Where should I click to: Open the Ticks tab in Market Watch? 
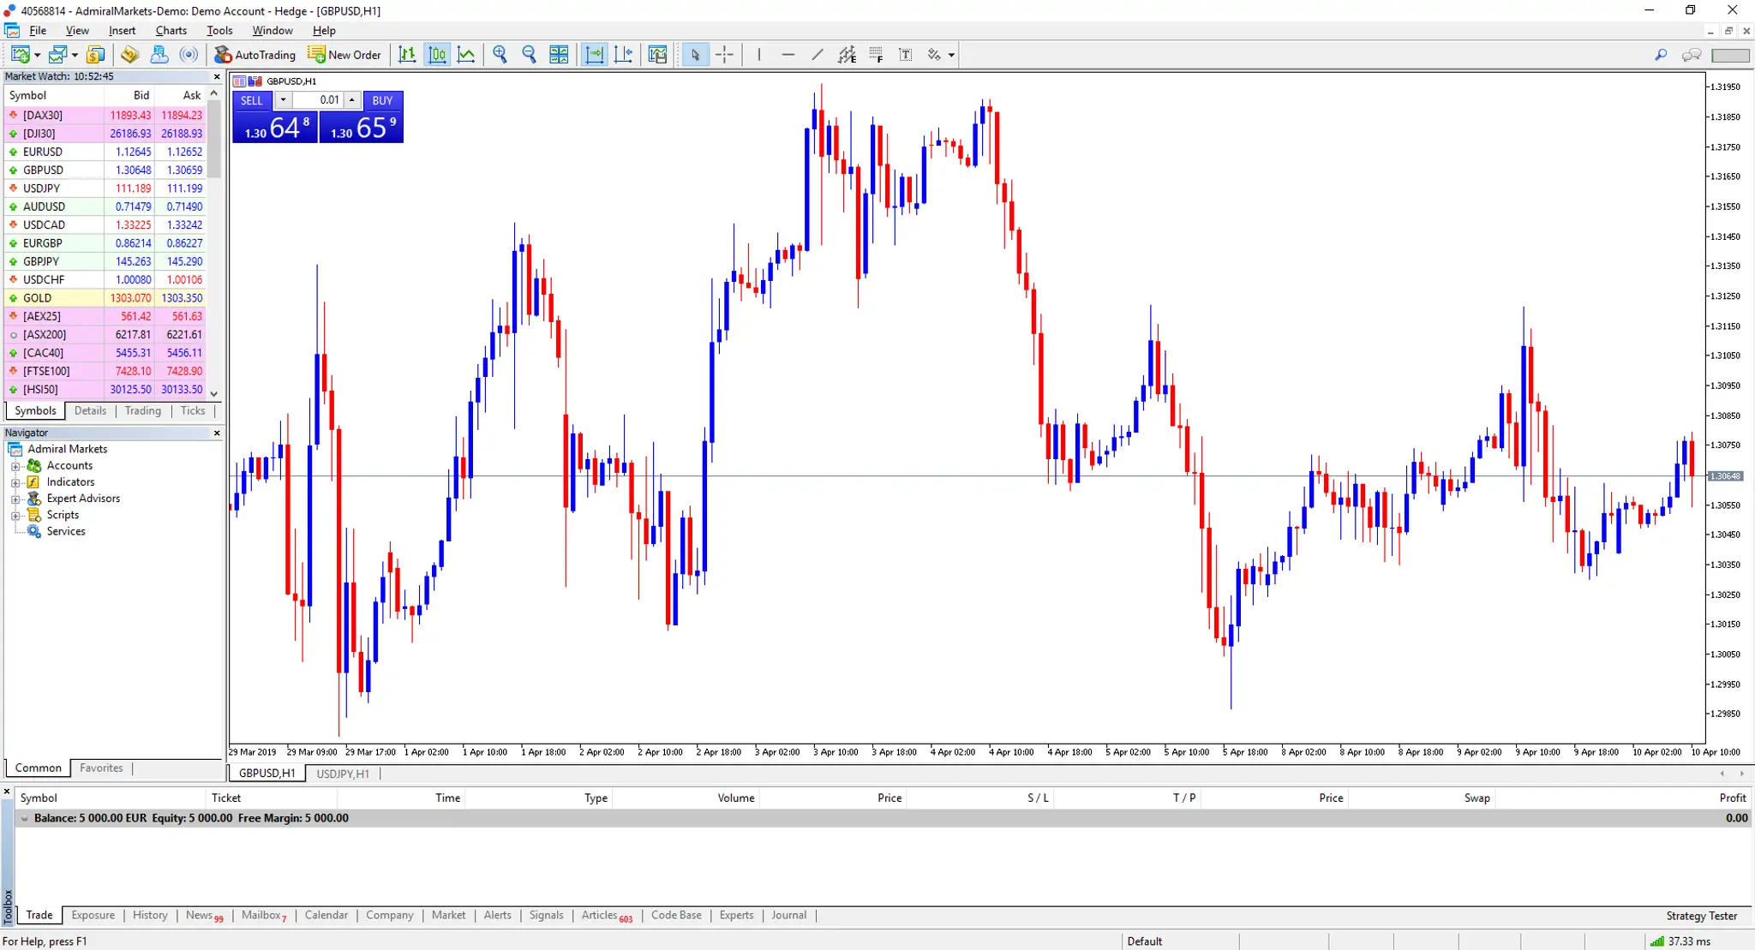pyautogui.click(x=193, y=410)
